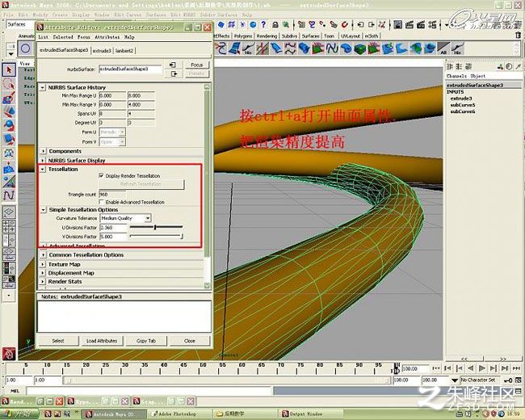Click the snap magnet icon
This screenshot has height=420, width=525.
(344, 24)
